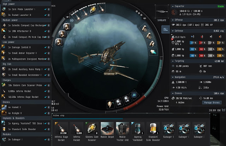Click the save fitting icon beside ISK price
Image resolution: width=226 pixels, height=146 pixels.
pyautogui.click(x=224, y=110)
